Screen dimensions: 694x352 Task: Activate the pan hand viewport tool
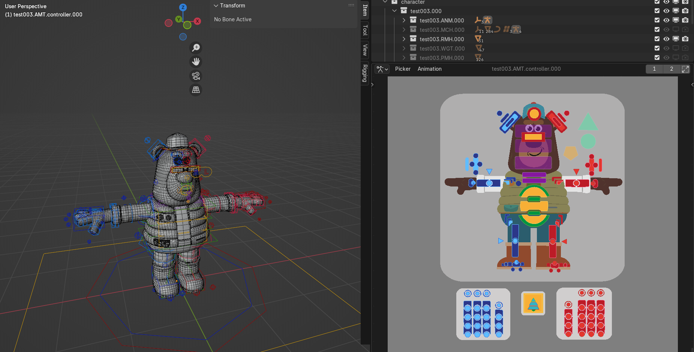[x=196, y=62]
